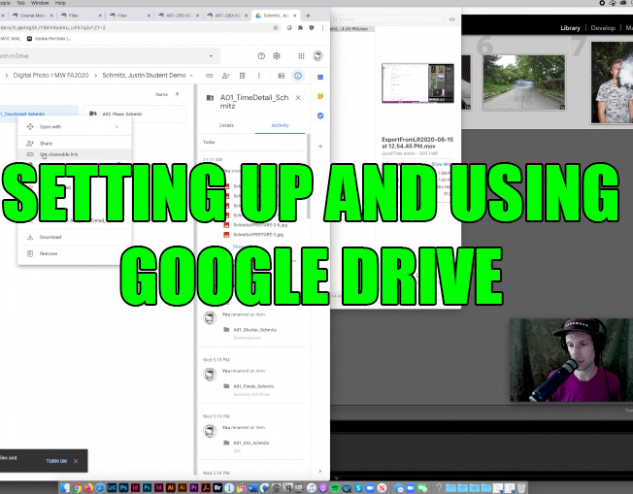
Task: Select the A01_TimeDetail Schmitz folder
Action: (x=39, y=114)
